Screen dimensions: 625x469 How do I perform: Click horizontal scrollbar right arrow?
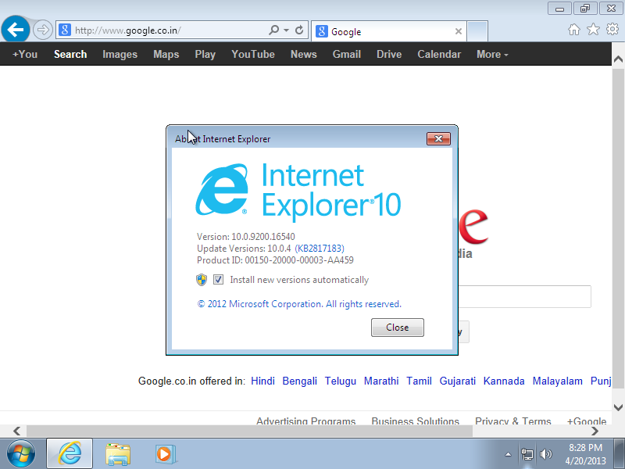pos(595,431)
